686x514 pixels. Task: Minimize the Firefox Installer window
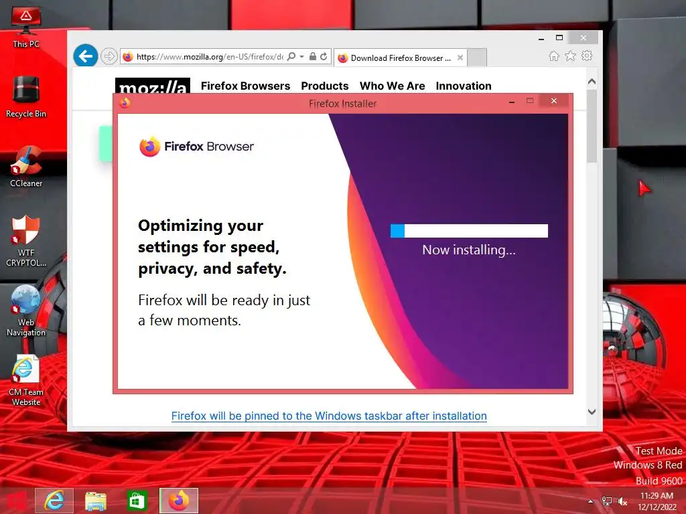tap(512, 102)
